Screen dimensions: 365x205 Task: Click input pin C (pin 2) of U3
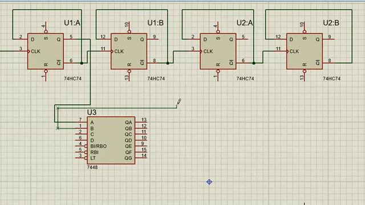tap(81, 134)
